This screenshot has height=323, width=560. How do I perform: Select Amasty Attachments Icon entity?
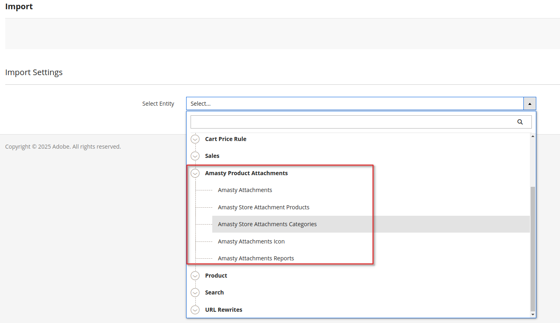(x=251, y=241)
